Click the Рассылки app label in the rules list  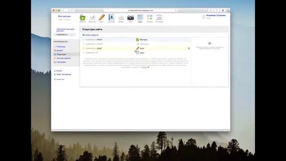click(x=144, y=44)
